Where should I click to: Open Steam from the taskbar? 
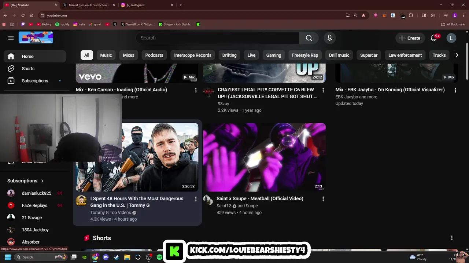pyautogui.click(x=117, y=257)
